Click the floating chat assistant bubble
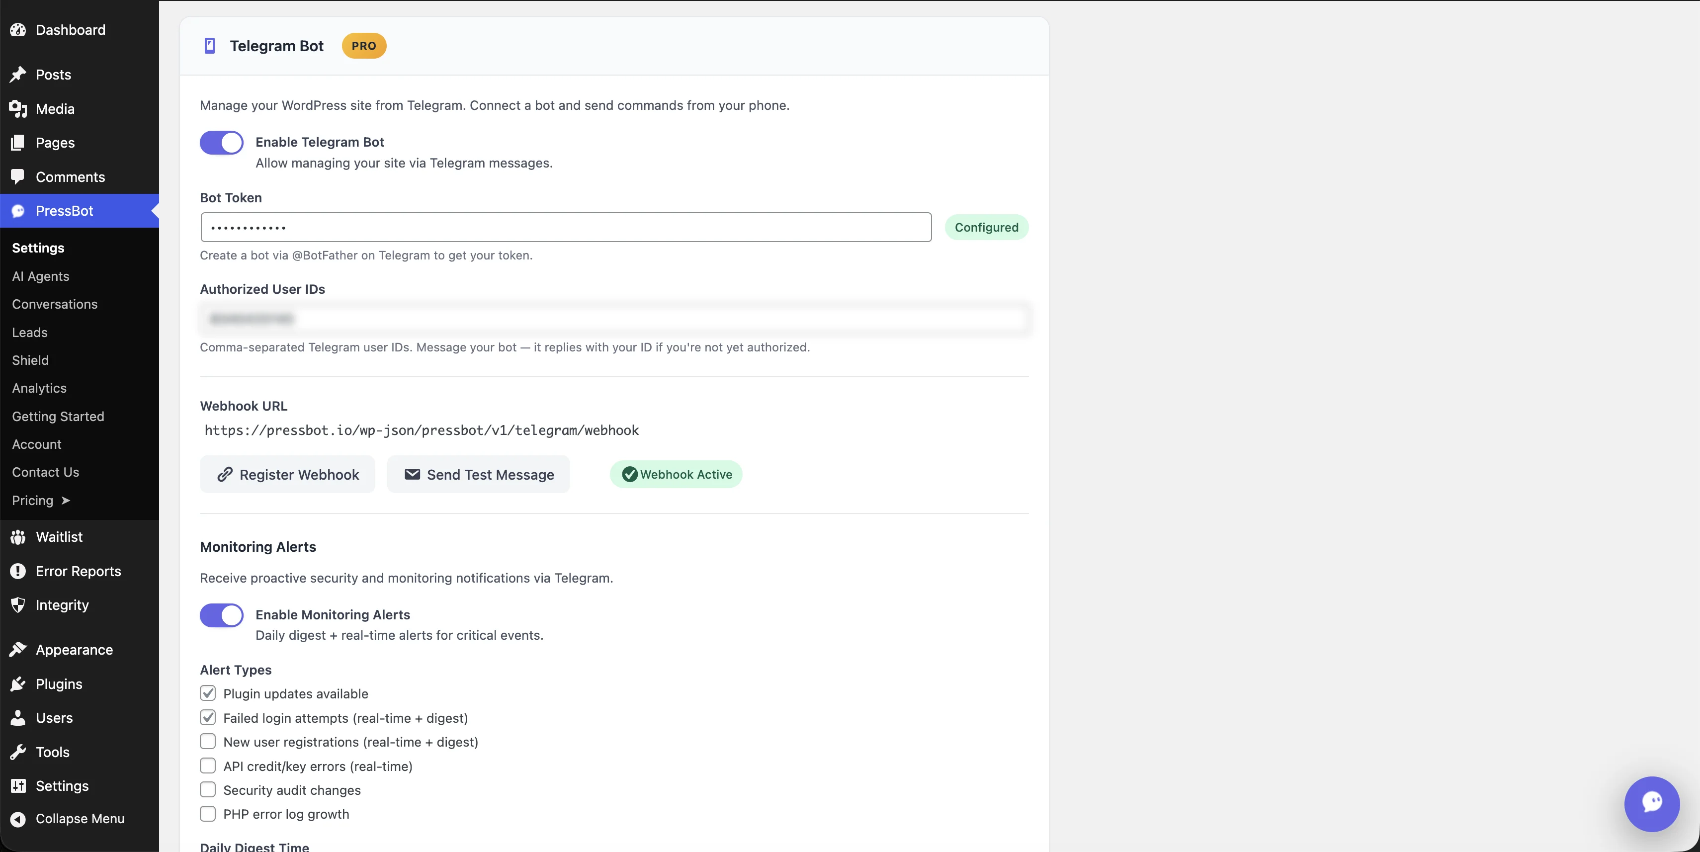This screenshot has height=852, width=1700. point(1651,804)
